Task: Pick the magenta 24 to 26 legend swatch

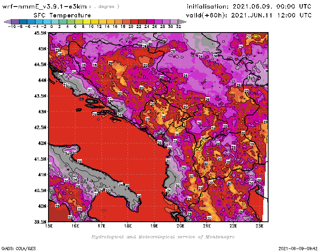Action: tap(150, 22)
